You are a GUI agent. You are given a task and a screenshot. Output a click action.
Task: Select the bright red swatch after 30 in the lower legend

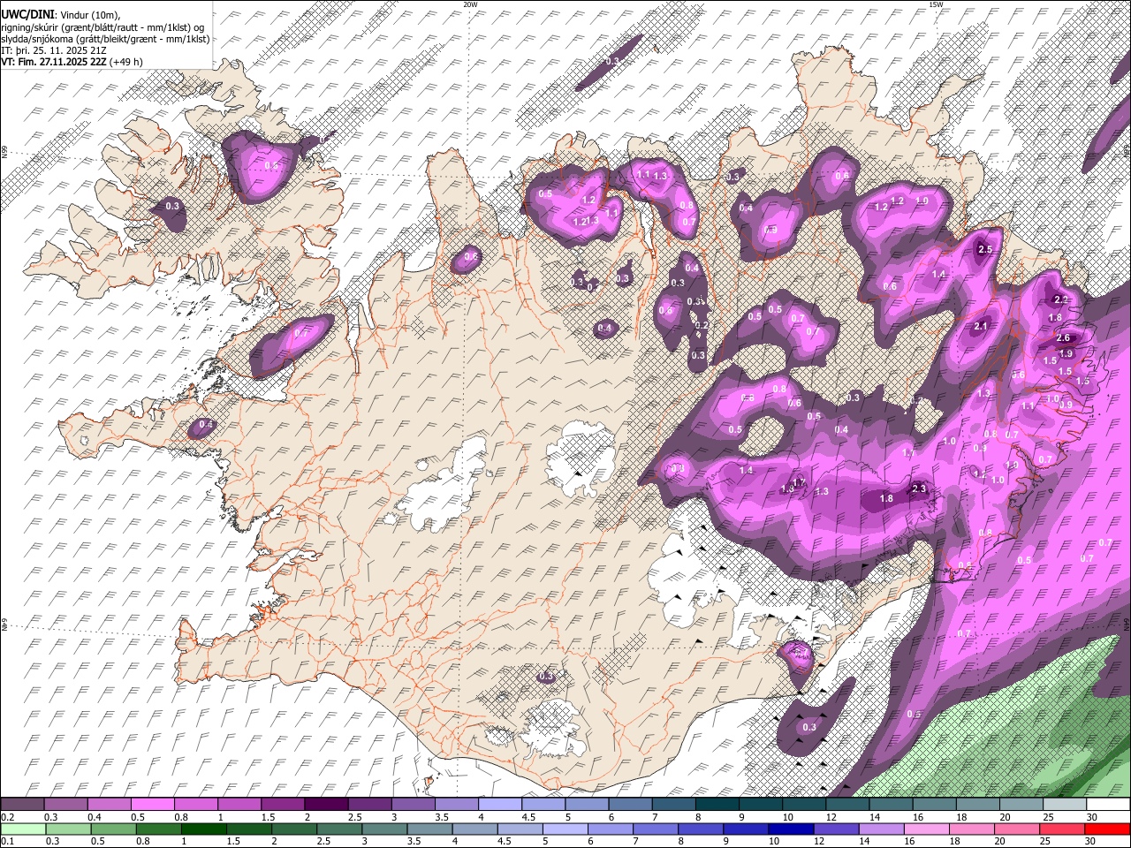point(1108,829)
